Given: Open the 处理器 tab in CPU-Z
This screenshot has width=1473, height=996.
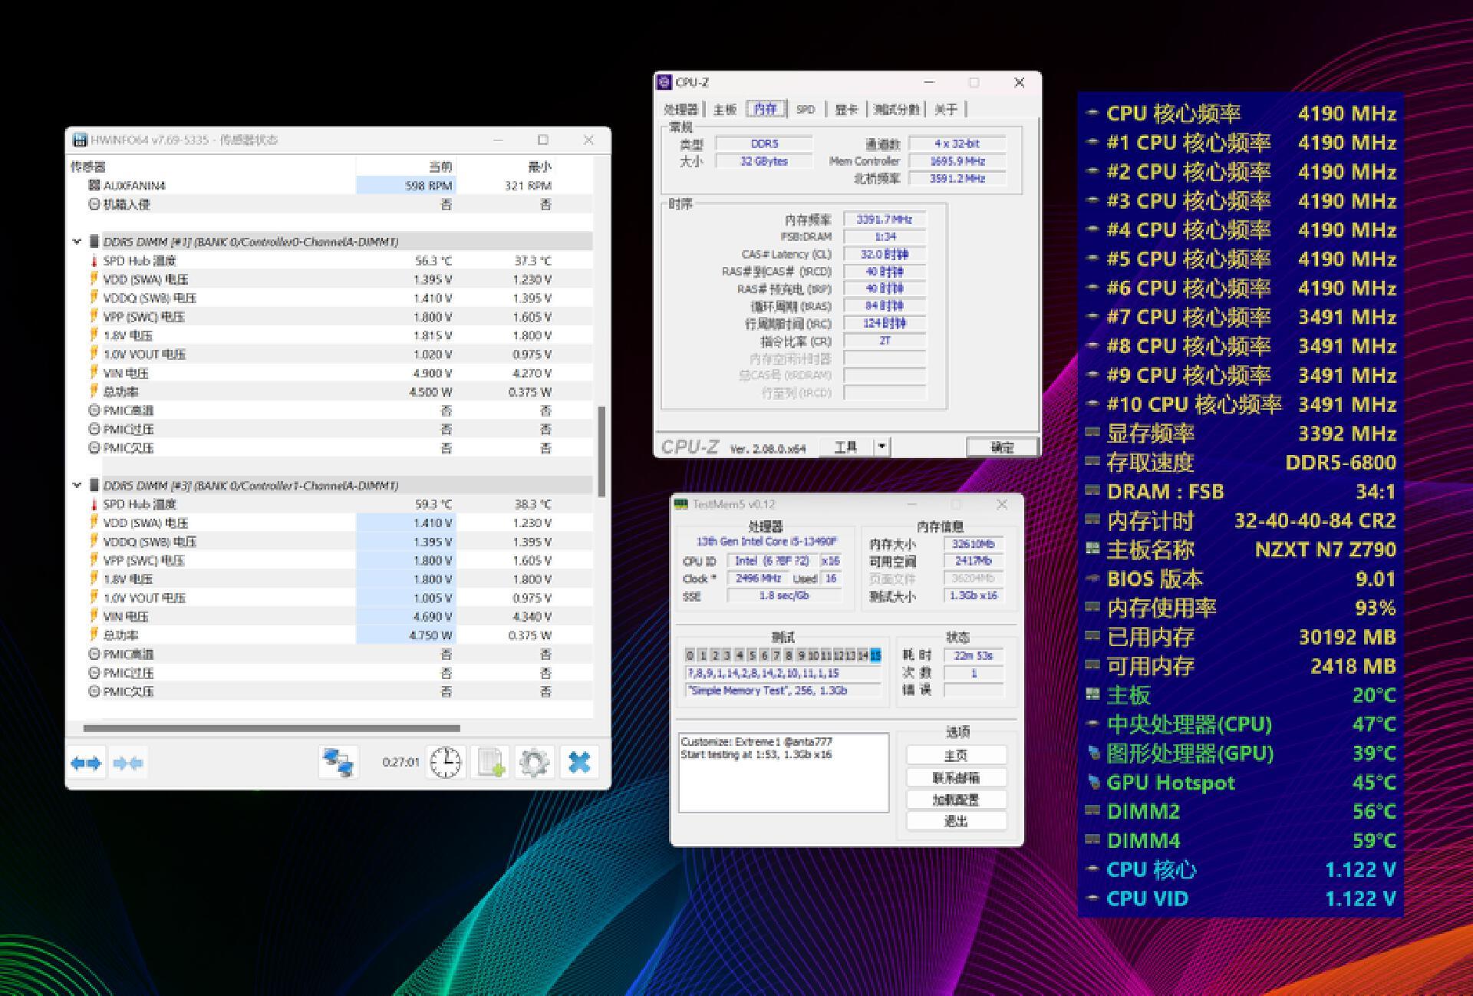Looking at the screenshot, I should pos(680,110).
